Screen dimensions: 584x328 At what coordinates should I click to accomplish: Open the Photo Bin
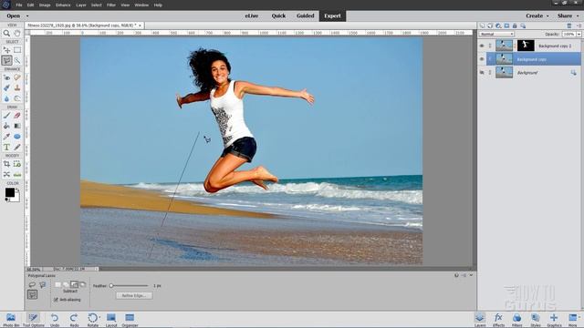point(11,320)
